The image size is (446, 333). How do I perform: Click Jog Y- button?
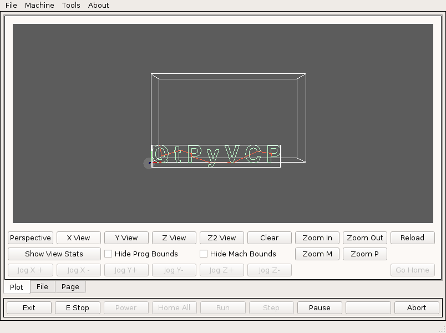(x=174, y=270)
